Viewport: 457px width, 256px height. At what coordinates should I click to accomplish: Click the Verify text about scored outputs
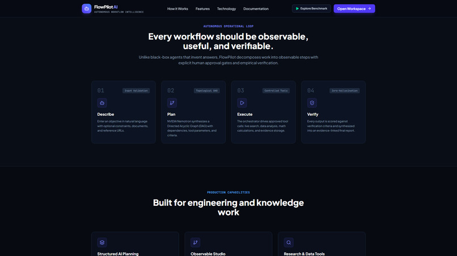pos(331,126)
